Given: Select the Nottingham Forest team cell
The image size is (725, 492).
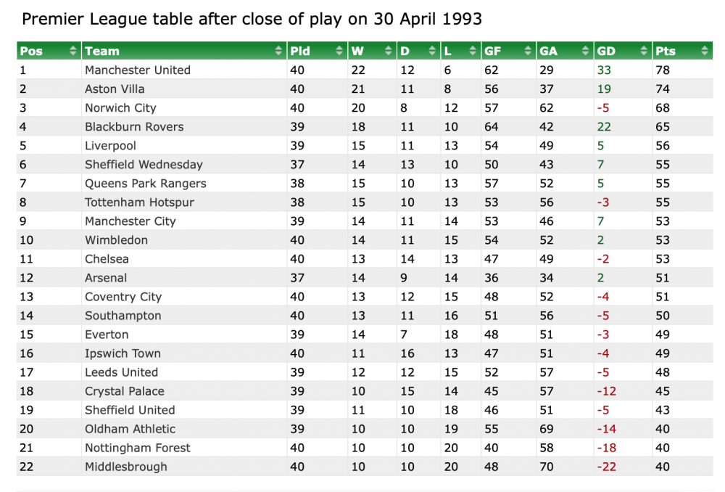Looking at the screenshot, I should 138,448.
